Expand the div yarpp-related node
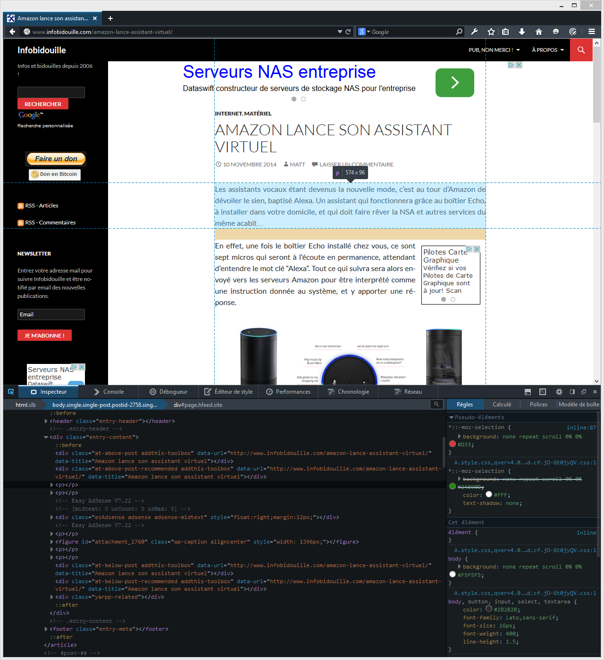Viewport: 604px width, 660px height. click(51, 597)
